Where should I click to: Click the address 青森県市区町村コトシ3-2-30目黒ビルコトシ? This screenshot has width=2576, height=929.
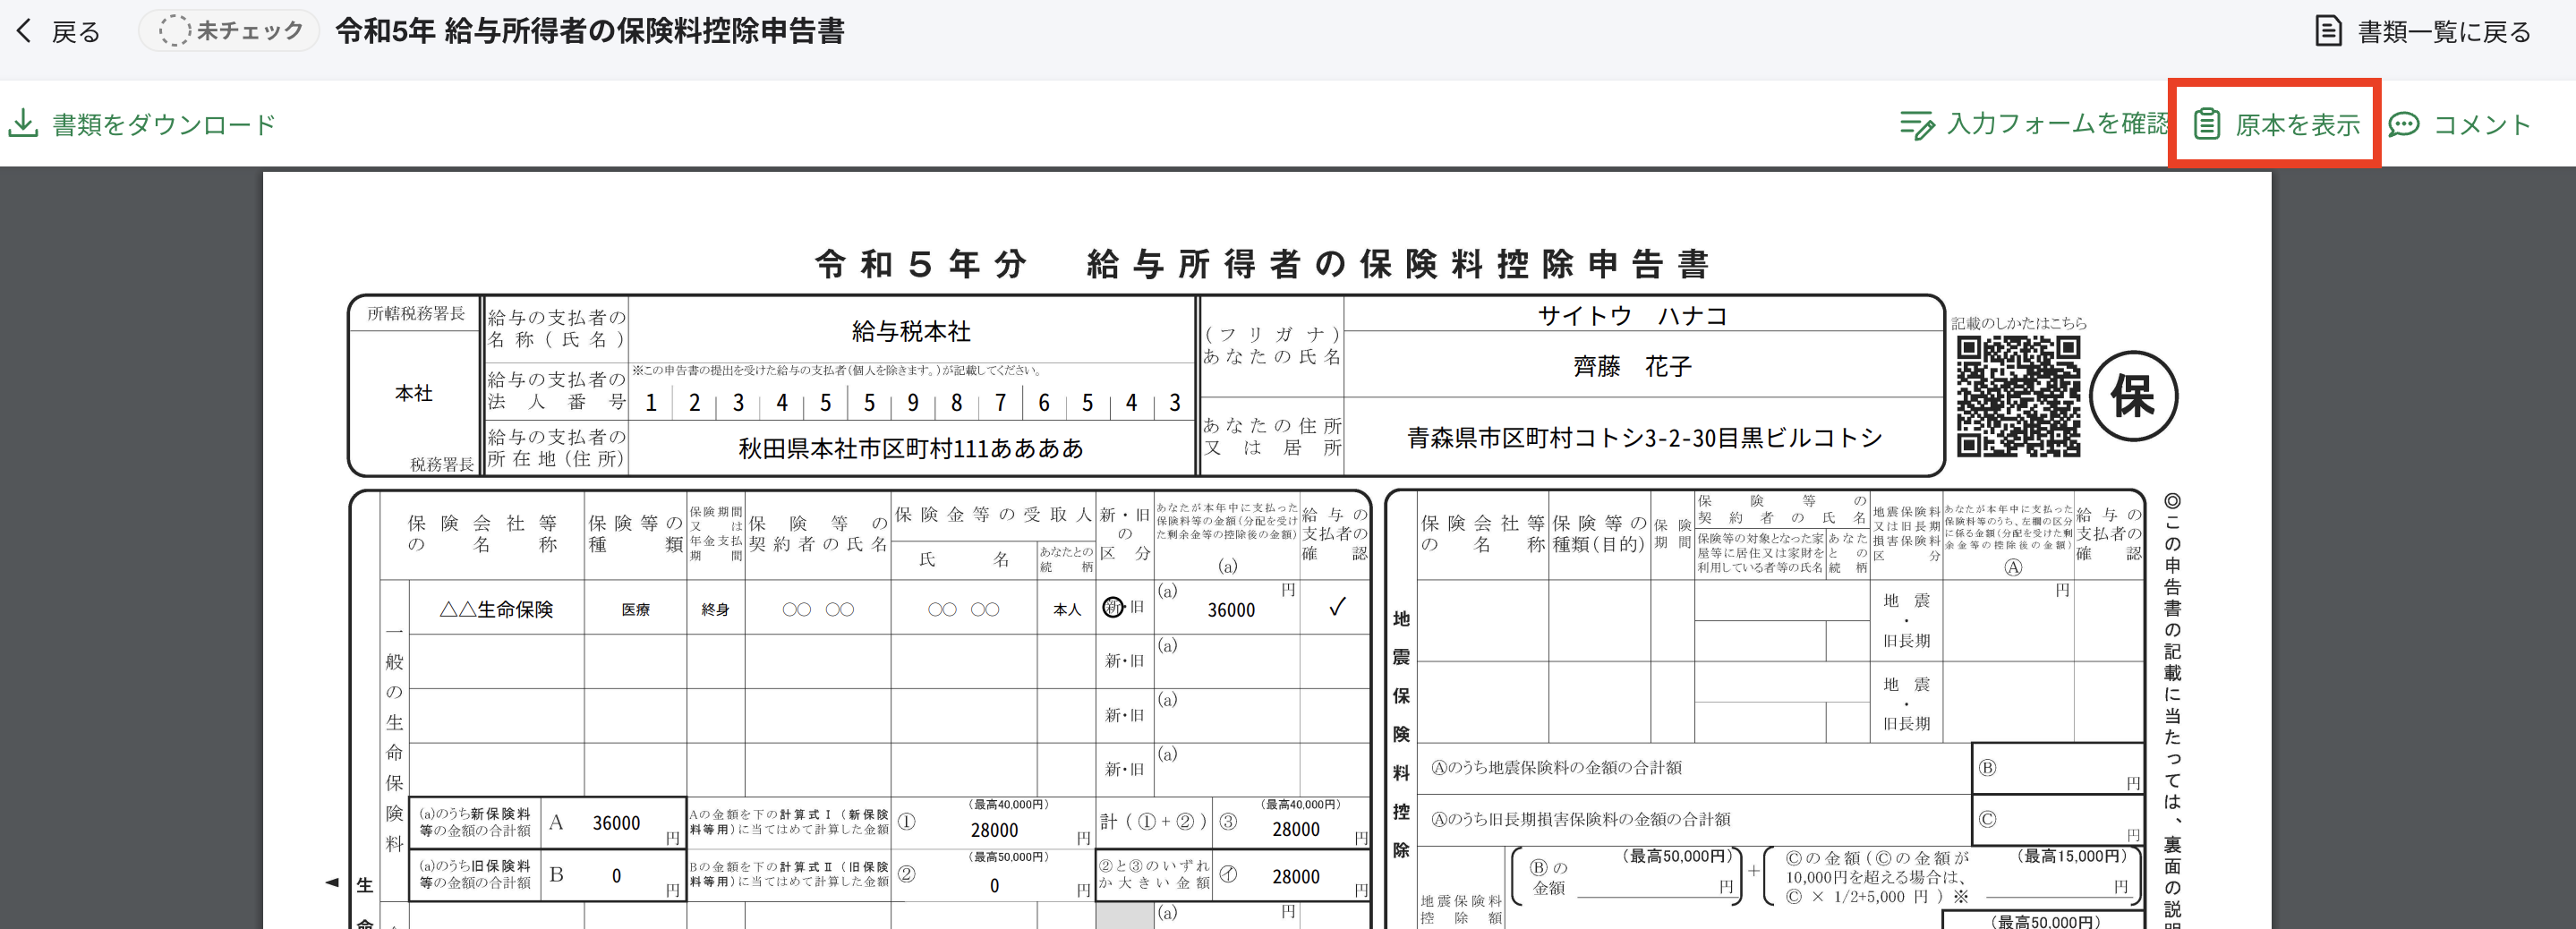point(1644,437)
